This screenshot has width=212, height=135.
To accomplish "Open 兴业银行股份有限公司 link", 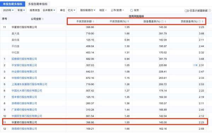I will coord(24,71).
